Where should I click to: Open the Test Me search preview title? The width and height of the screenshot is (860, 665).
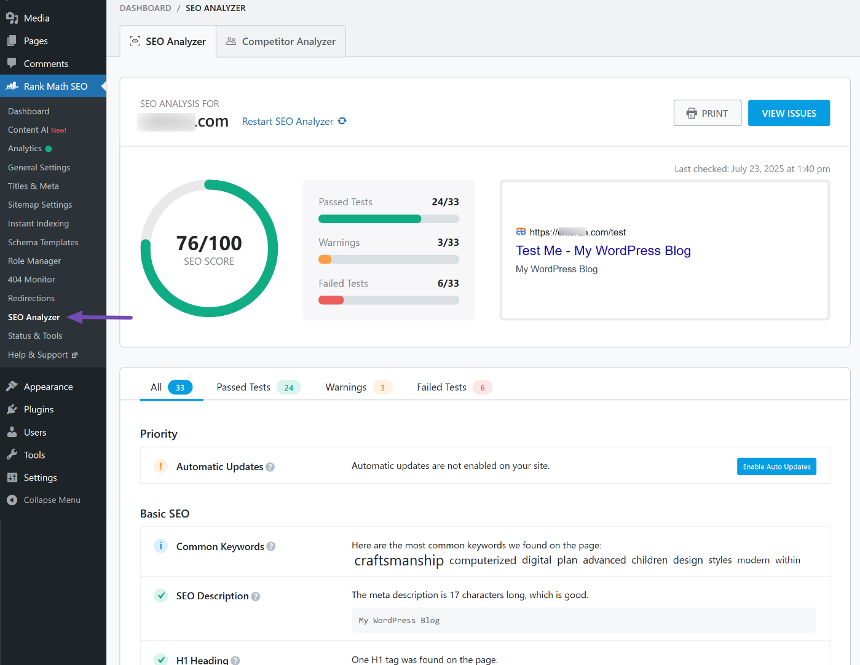[603, 251]
